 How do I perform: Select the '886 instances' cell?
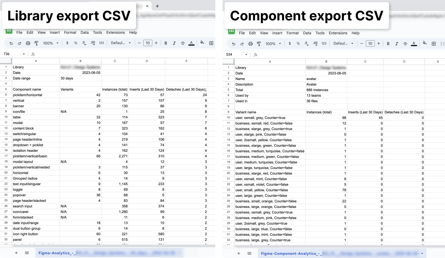tap(326, 90)
